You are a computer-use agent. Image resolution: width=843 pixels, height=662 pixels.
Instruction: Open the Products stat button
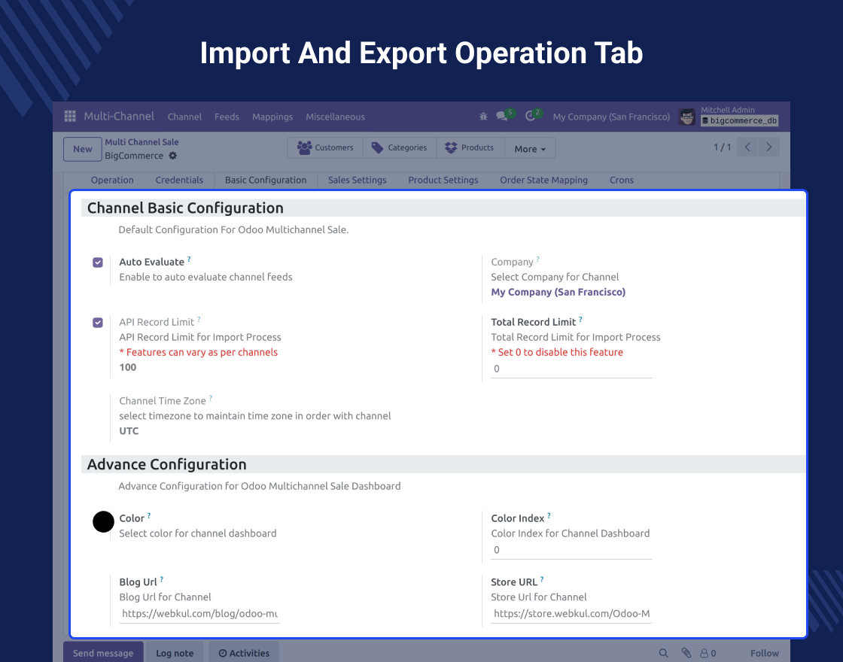[470, 147]
